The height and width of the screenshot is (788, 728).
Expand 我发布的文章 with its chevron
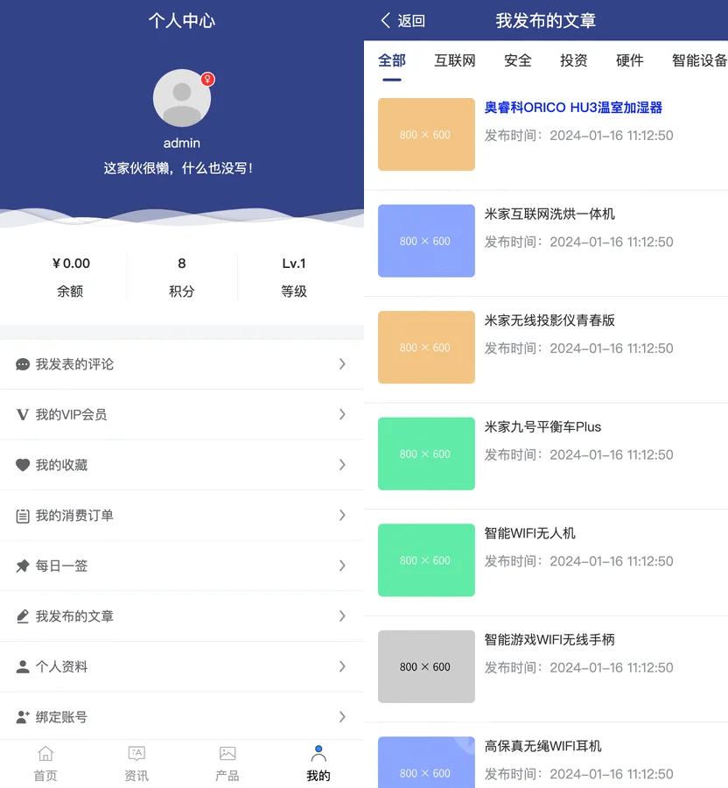(342, 616)
